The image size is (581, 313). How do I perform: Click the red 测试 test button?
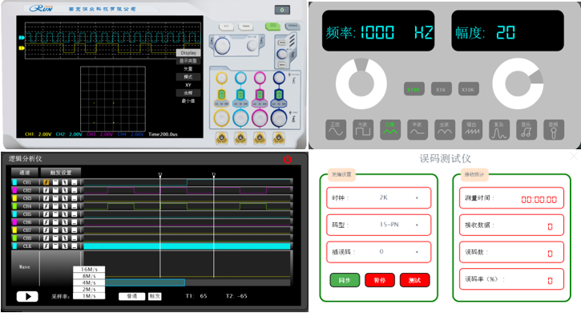click(x=414, y=280)
